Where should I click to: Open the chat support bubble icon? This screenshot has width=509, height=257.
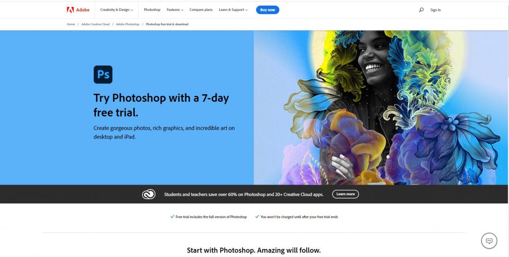(x=489, y=241)
